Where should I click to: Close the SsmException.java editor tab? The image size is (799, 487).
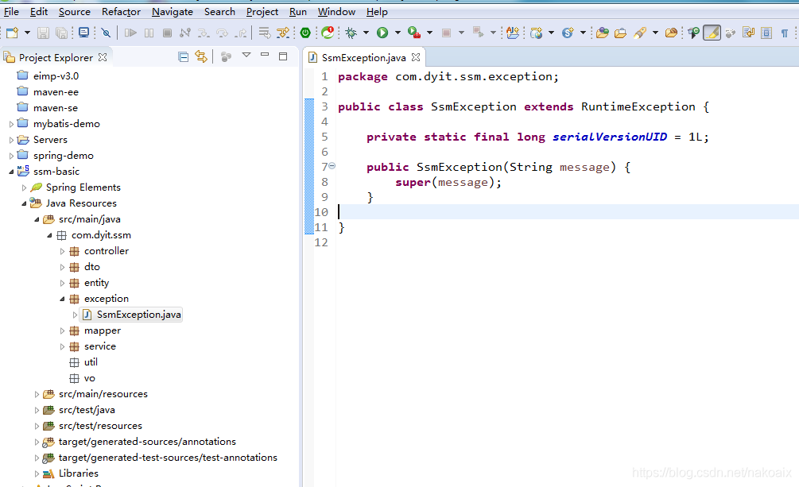416,57
